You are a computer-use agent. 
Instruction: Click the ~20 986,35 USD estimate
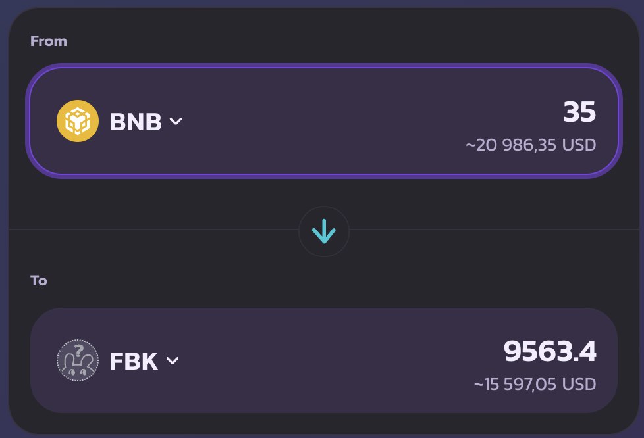pos(531,145)
